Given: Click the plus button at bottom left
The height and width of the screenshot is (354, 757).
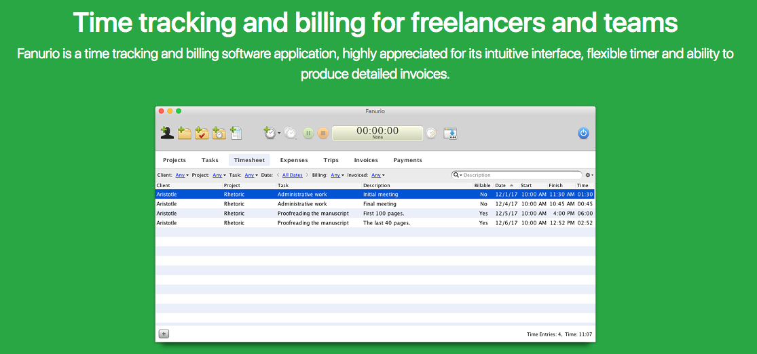Looking at the screenshot, I should tap(164, 334).
